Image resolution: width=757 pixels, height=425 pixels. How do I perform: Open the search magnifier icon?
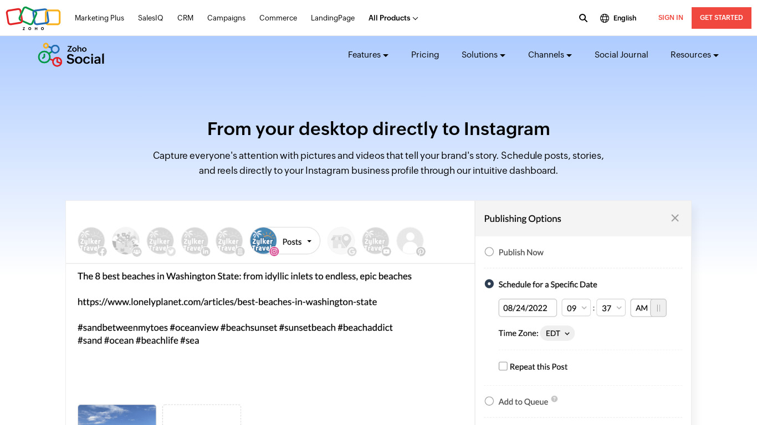click(x=583, y=18)
